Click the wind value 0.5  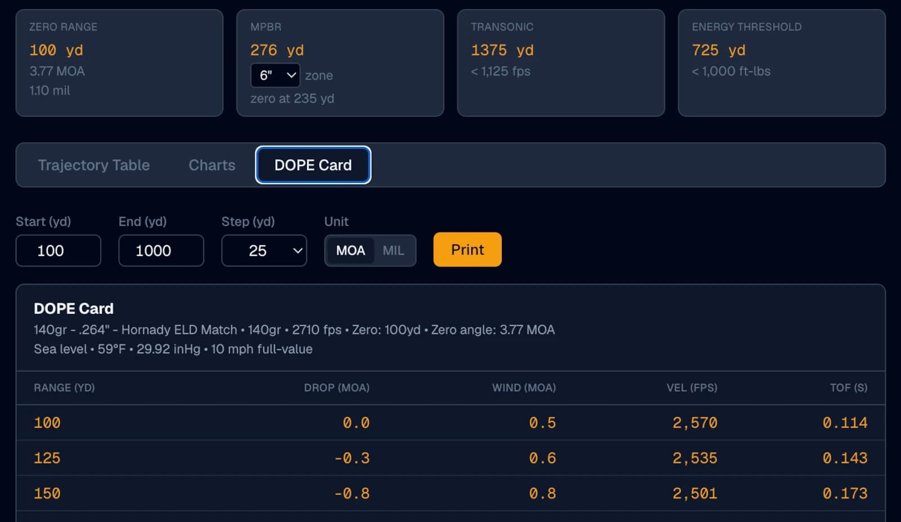[x=542, y=423]
